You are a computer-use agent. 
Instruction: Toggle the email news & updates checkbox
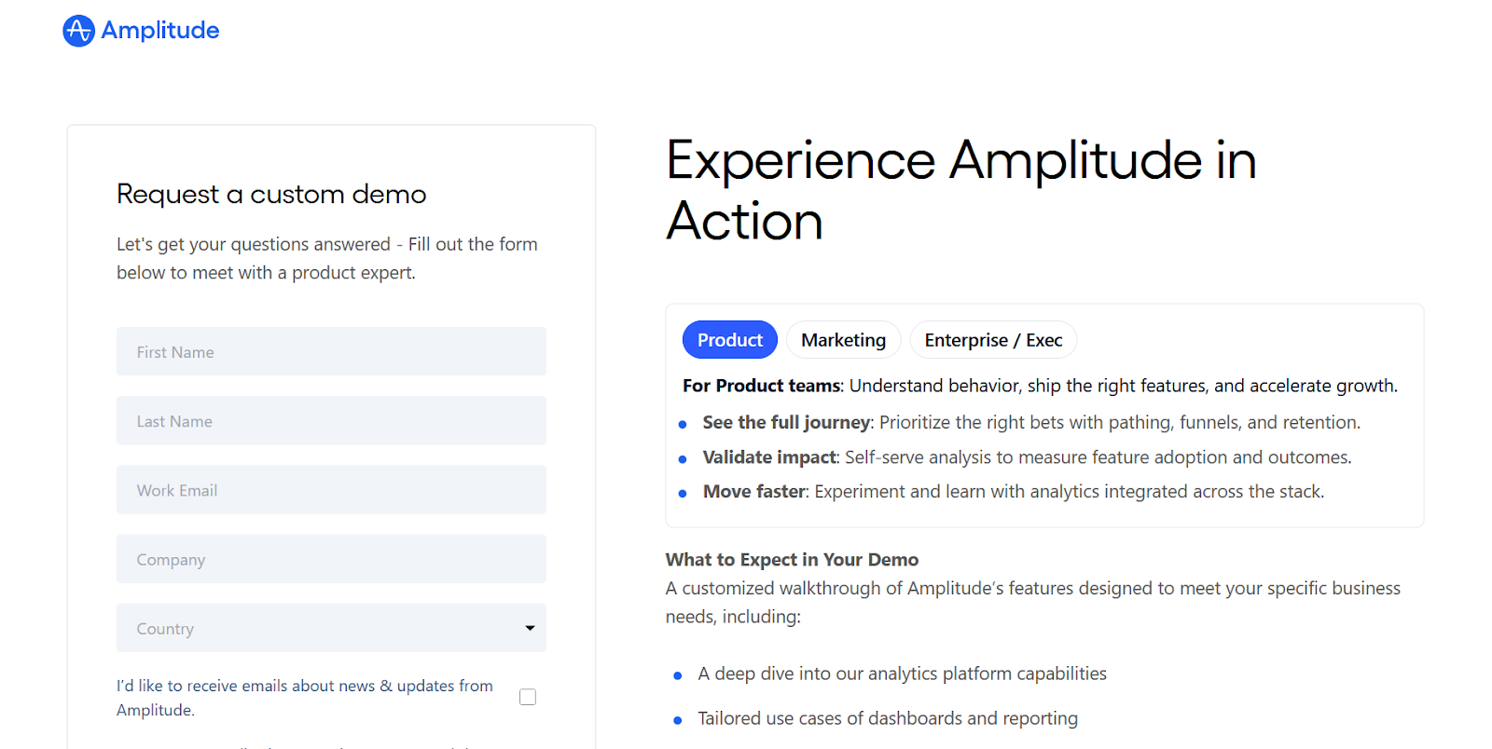pos(528,697)
